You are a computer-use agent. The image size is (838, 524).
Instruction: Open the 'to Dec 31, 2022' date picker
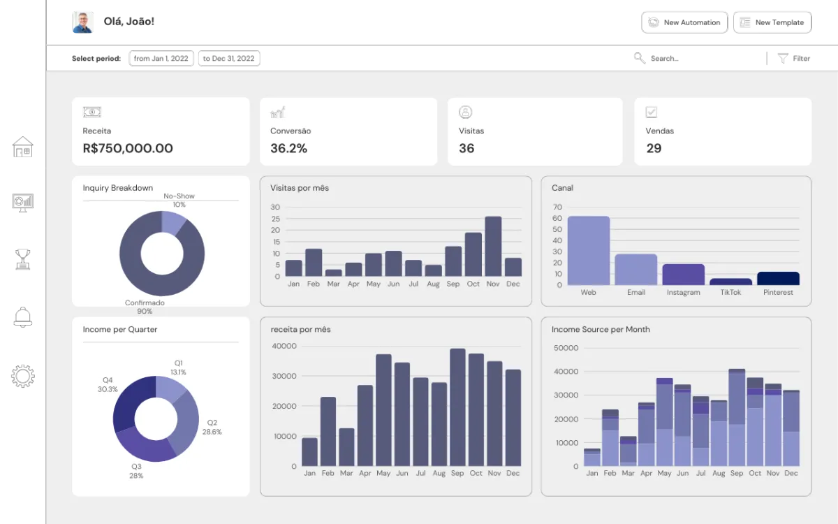click(x=229, y=59)
